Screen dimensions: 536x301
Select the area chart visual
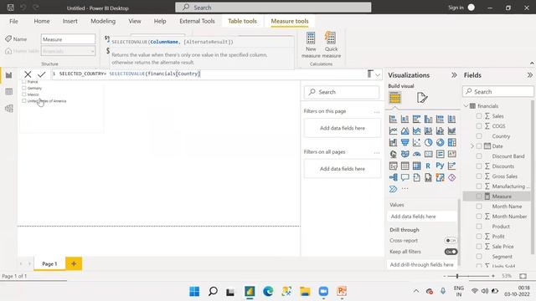(x=405, y=130)
